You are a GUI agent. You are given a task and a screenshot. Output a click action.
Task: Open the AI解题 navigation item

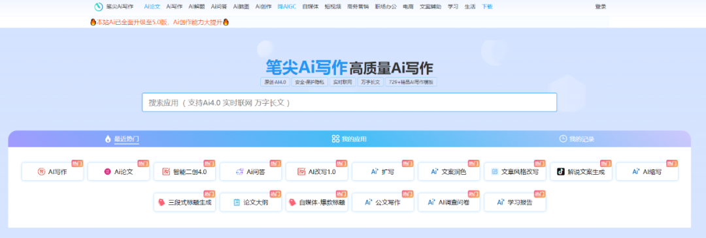click(196, 7)
